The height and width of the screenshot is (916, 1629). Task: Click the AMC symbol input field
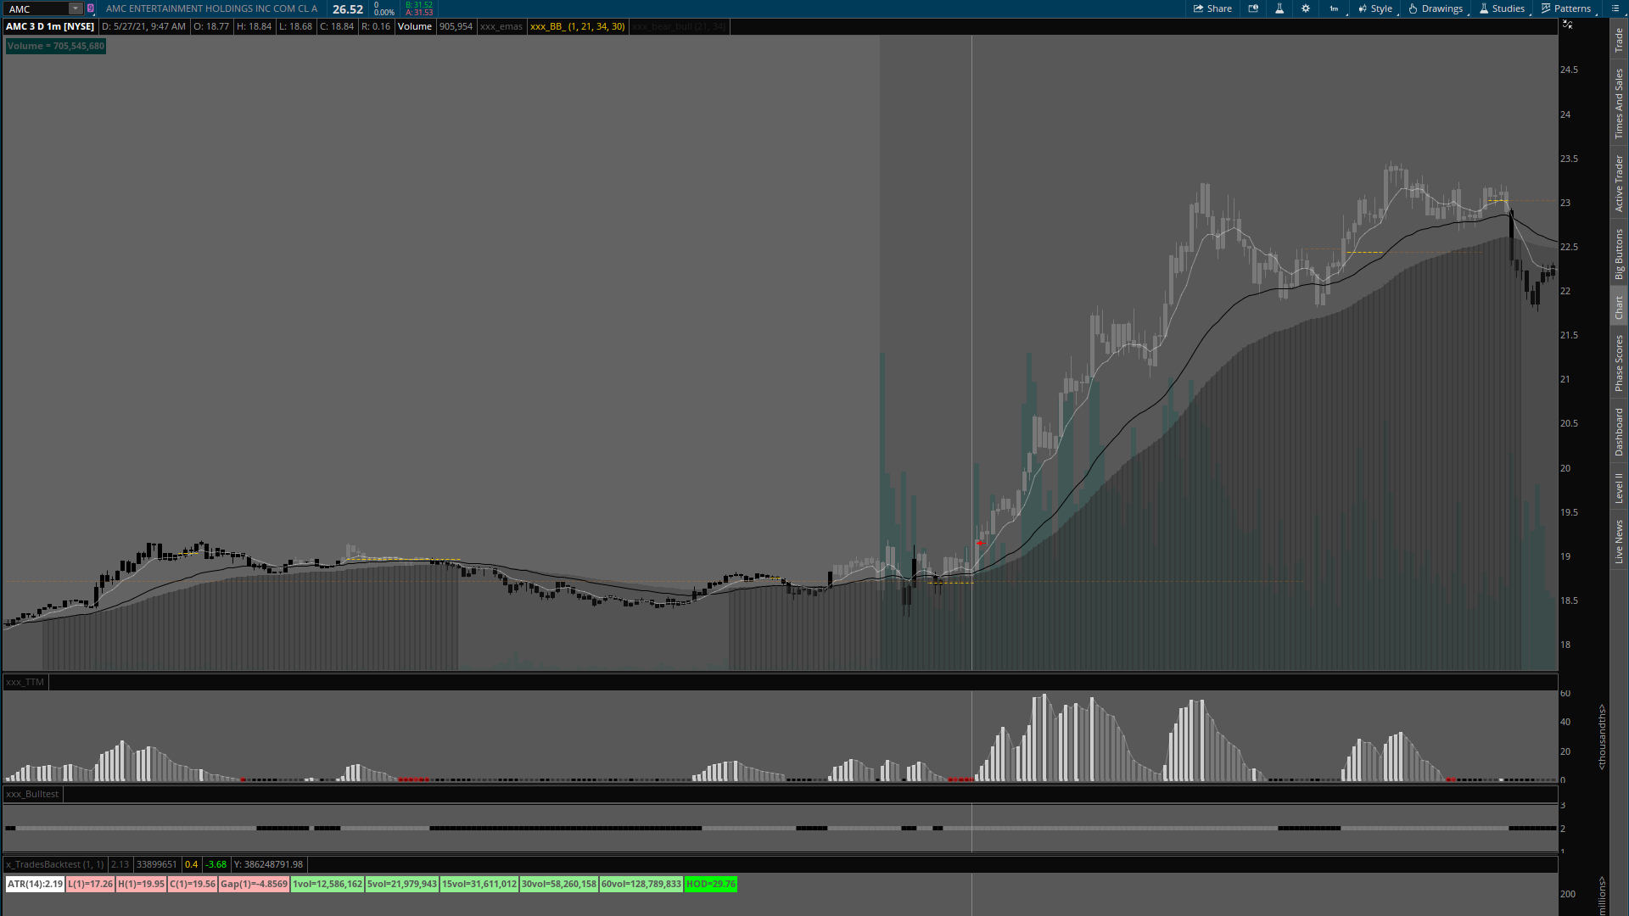[x=36, y=8]
